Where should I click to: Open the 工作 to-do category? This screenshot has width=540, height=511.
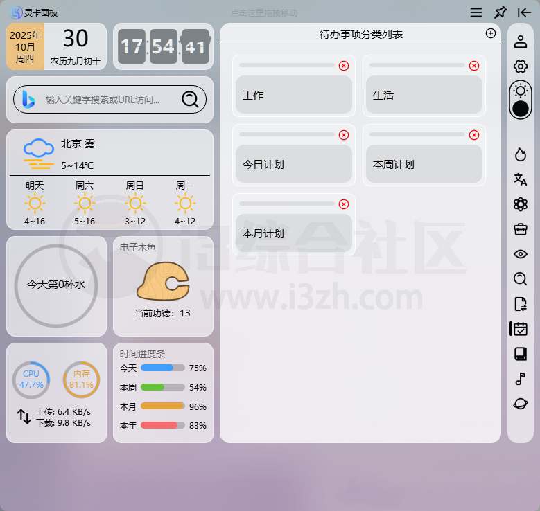294,95
